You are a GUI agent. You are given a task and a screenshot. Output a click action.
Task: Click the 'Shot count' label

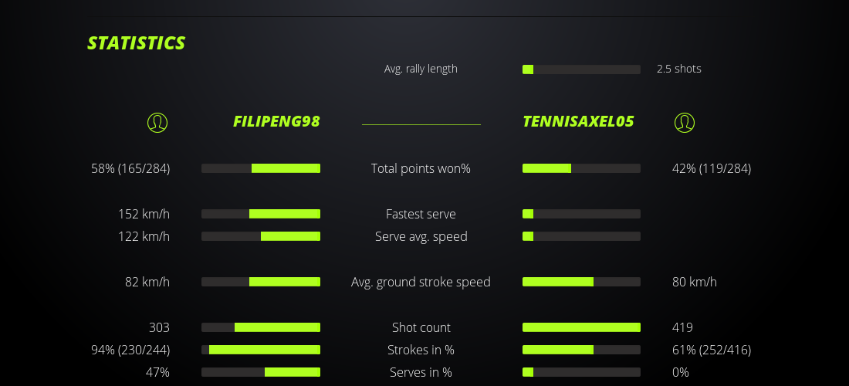point(421,327)
